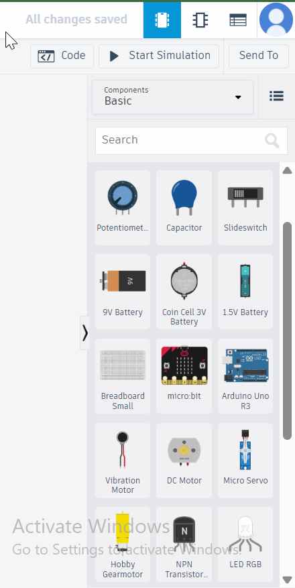
Task: Select the micro:bit board
Action: [184, 375]
